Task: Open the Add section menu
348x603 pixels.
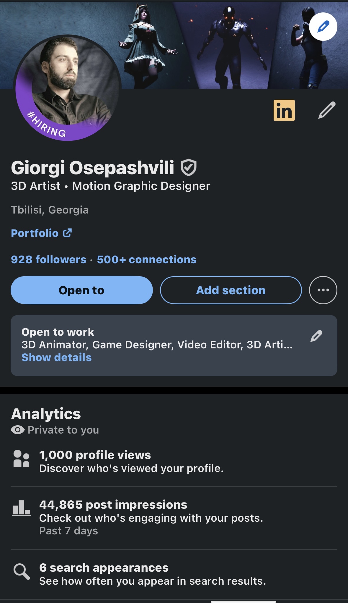Action: 231,290
